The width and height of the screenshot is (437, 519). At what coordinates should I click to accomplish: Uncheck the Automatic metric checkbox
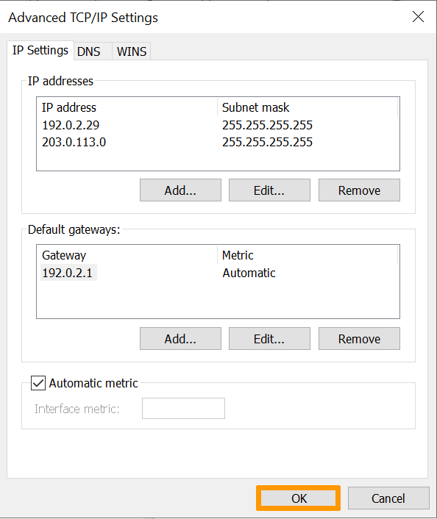pyautogui.click(x=38, y=383)
